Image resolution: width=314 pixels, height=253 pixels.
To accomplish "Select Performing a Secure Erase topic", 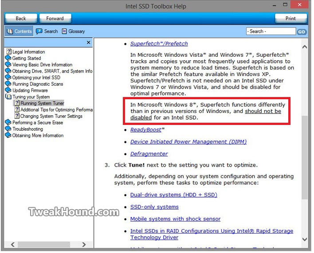I will [x=38, y=122].
